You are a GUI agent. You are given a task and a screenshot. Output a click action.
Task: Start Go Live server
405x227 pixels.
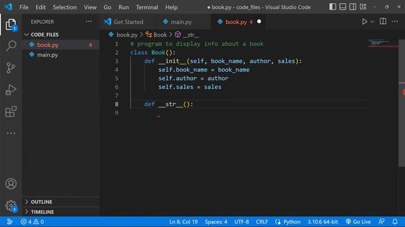coord(358,221)
